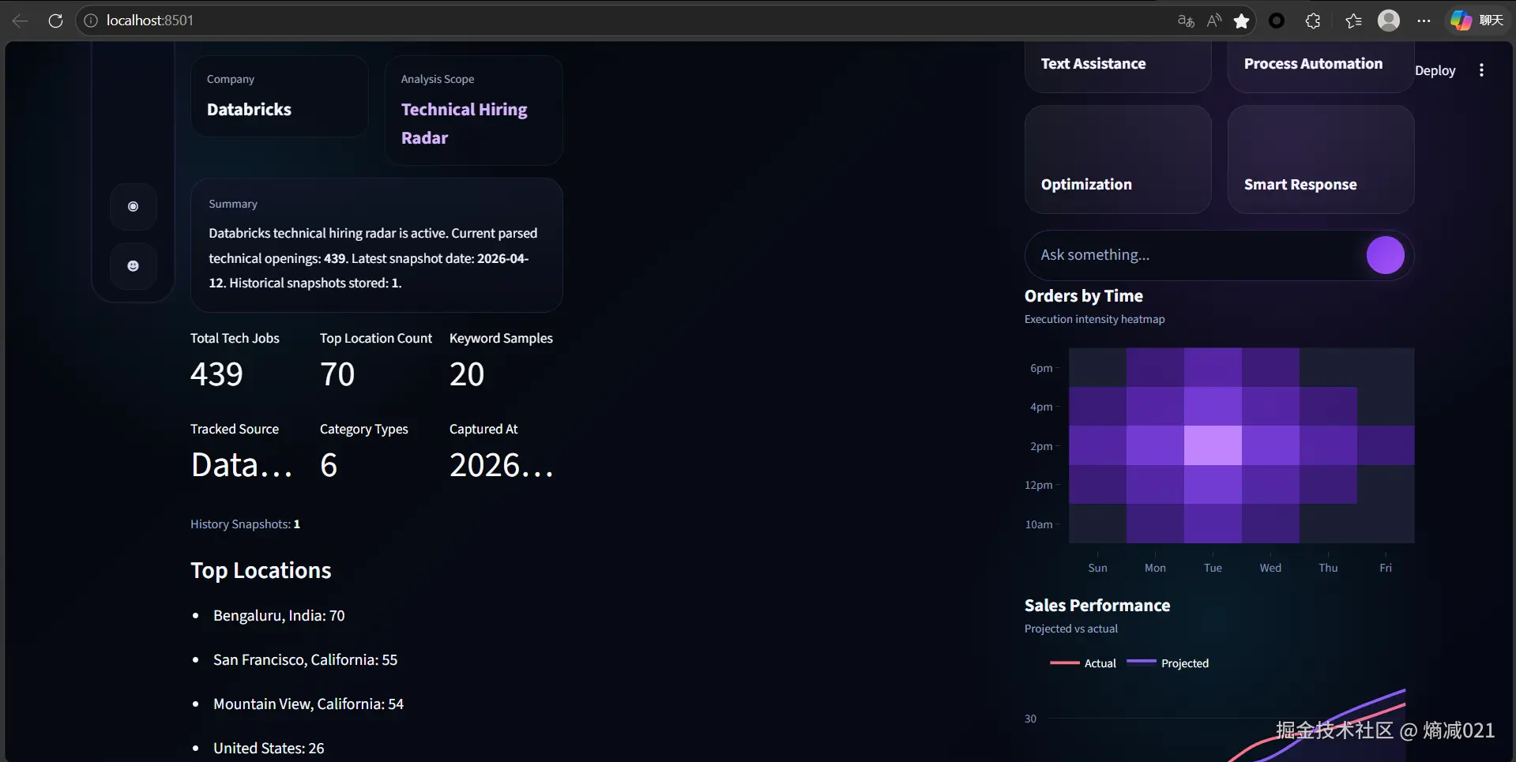Click the Execution intensity heatmap subtitle
The height and width of the screenshot is (762, 1516).
(x=1094, y=319)
